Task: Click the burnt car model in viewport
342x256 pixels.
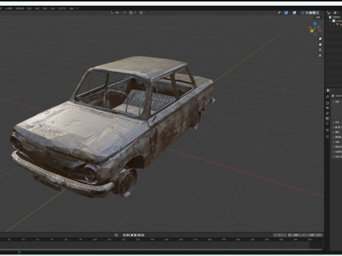Action: click(112, 126)
